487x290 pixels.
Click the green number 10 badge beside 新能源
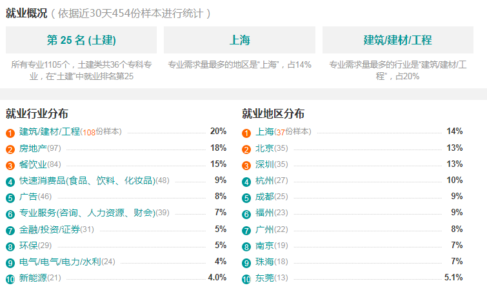tap(10, 279)
